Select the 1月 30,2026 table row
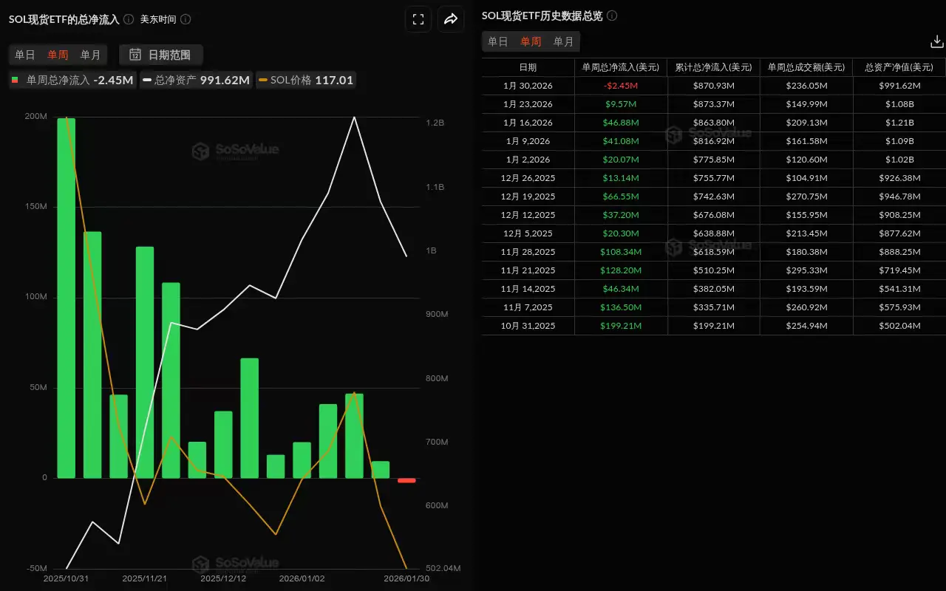 click(x=528, y=85)
